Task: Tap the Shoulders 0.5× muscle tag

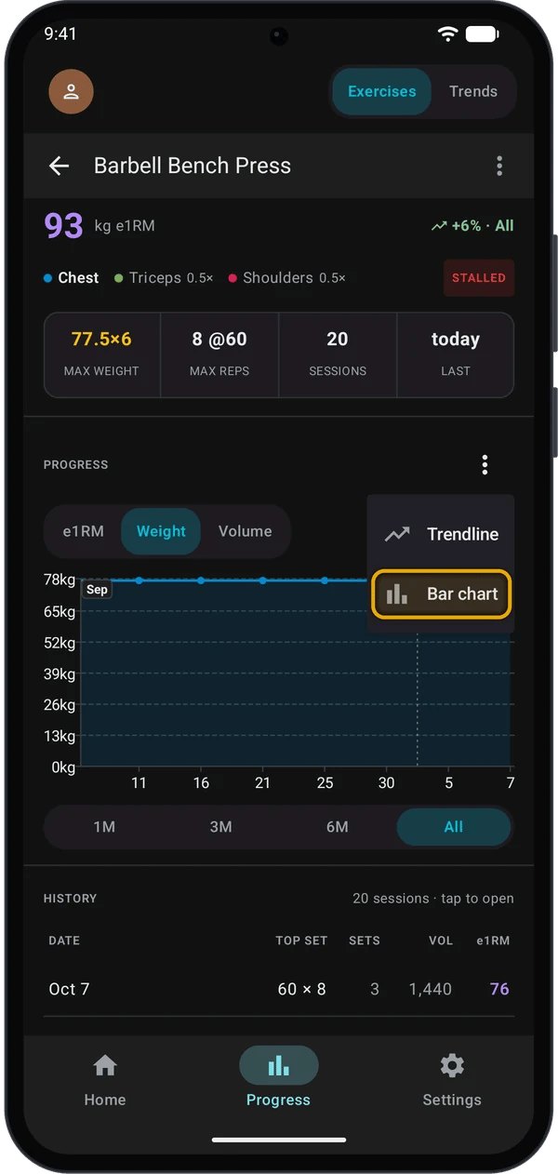Action: click(x=286, y=278)
